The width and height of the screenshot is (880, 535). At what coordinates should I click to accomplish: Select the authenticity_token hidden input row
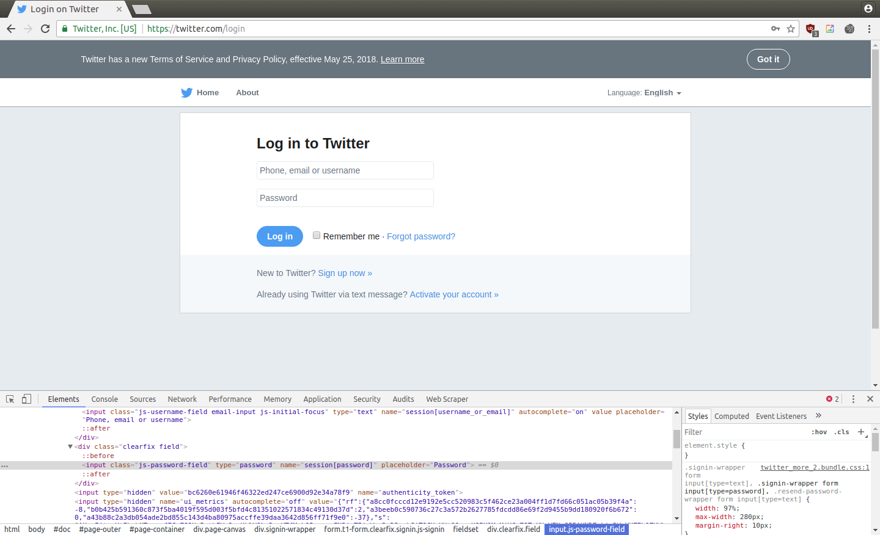(x=269, y=492)
